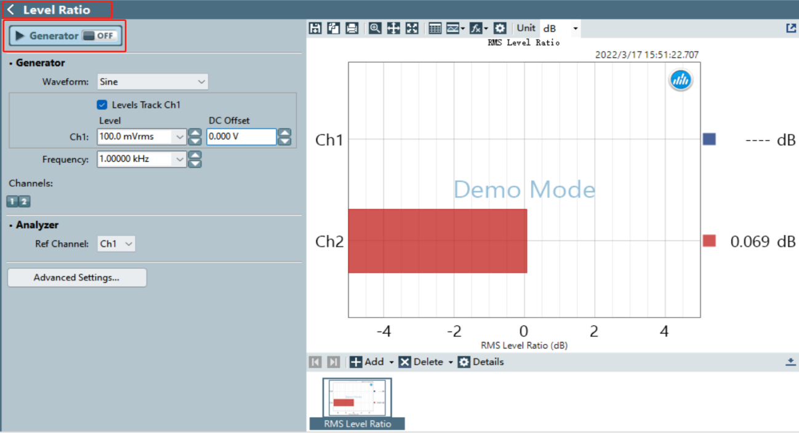Click the Ch2 red legend color swatch
799x433 pixels.
tap(709, 240)
